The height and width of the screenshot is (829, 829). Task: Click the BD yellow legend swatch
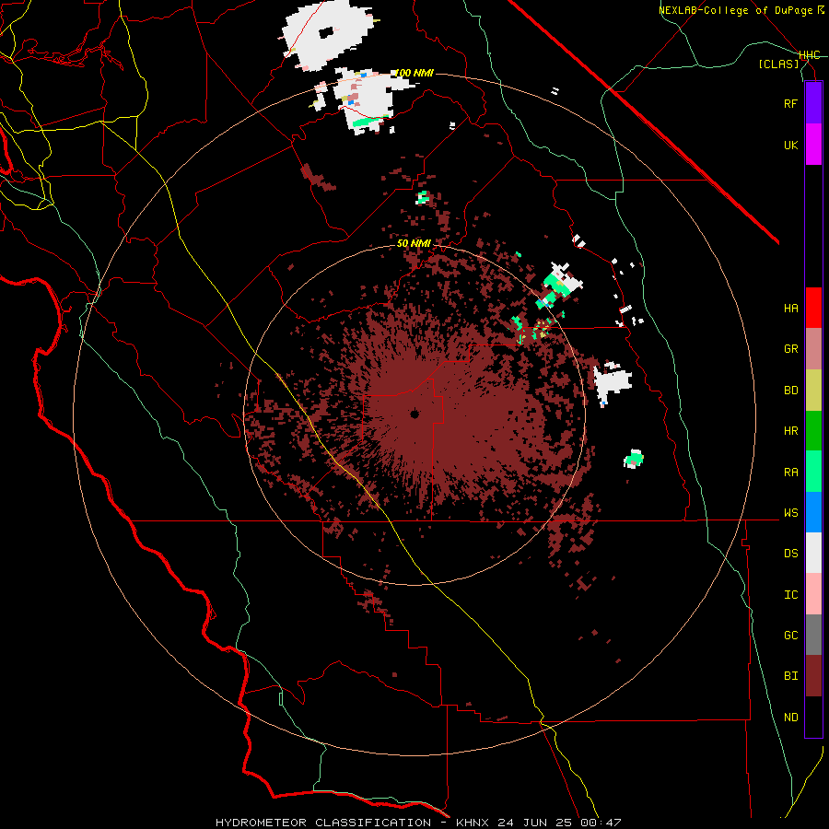point(813,391)
